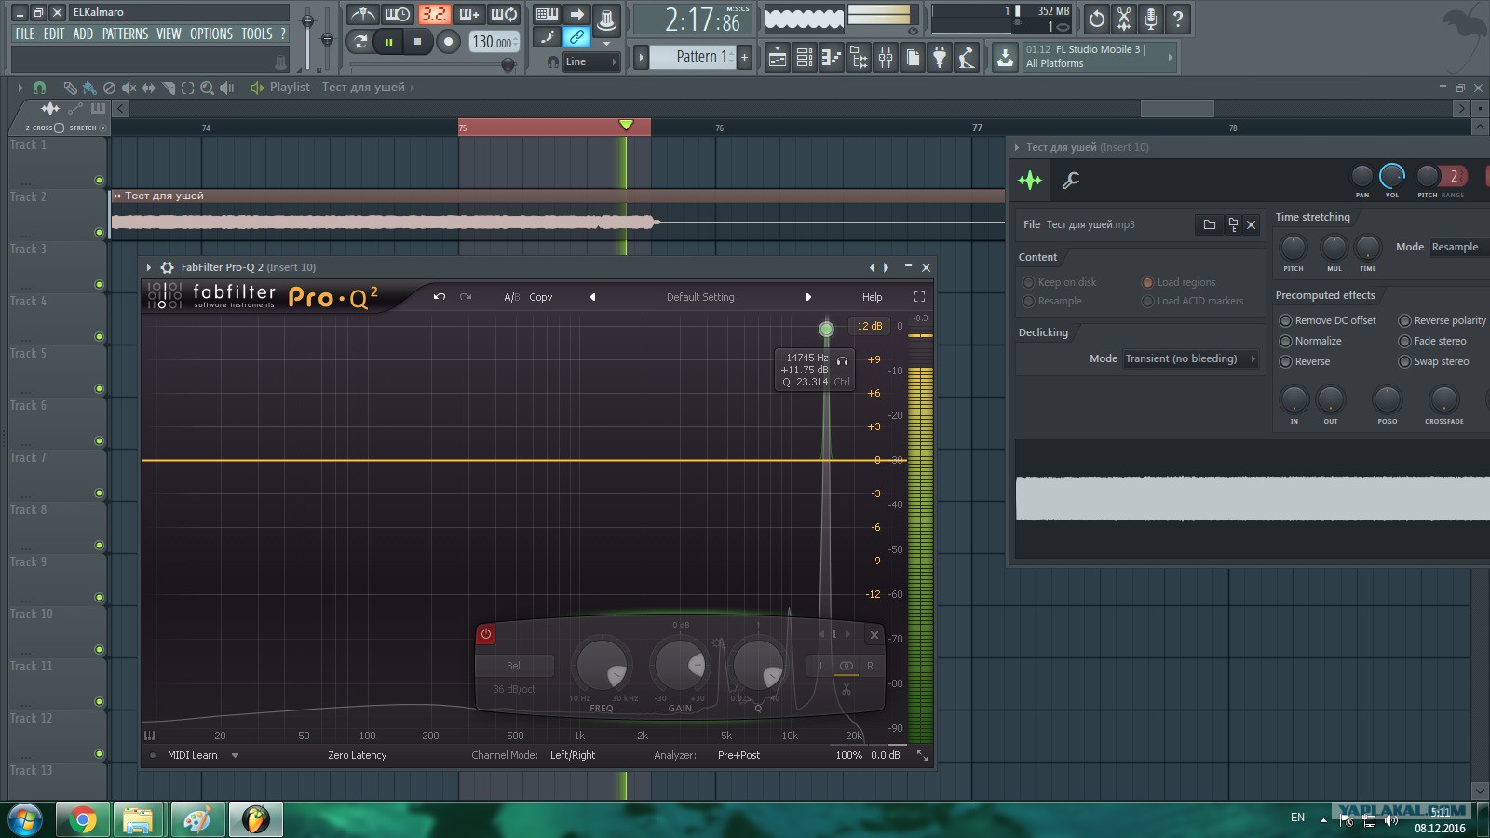Image resolution: width=1490 pixels, height=838 pixels.
Task: Open the FILE menu
Action: (25, 34)
